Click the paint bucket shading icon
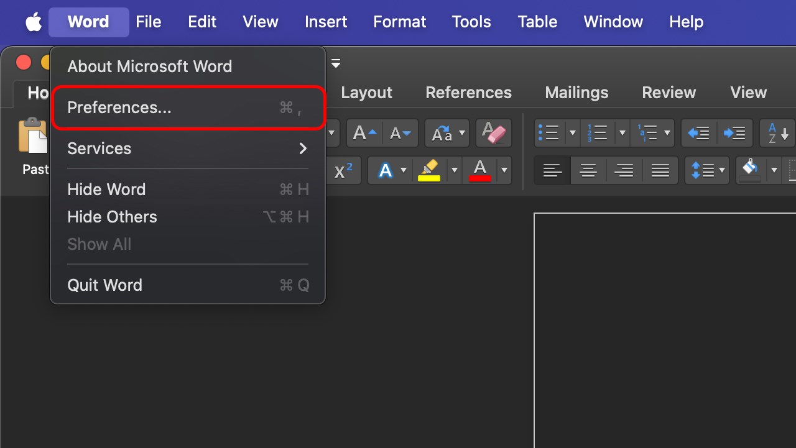This screenshot has height=448, width=796. (751, 169)
